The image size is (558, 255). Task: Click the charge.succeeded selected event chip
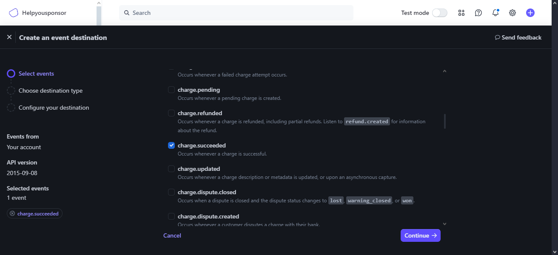pyautogui.click(x=35, y=213)
